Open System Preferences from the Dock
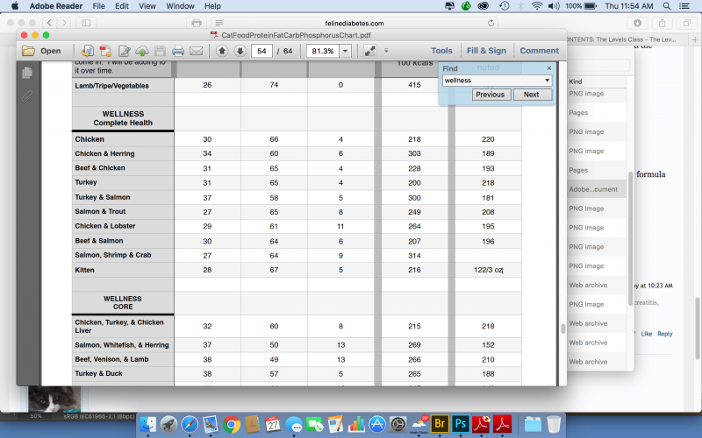The image size is (702, 438). coord(398,424)
